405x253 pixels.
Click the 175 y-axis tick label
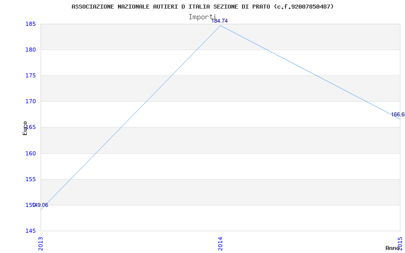pos(30,75)
